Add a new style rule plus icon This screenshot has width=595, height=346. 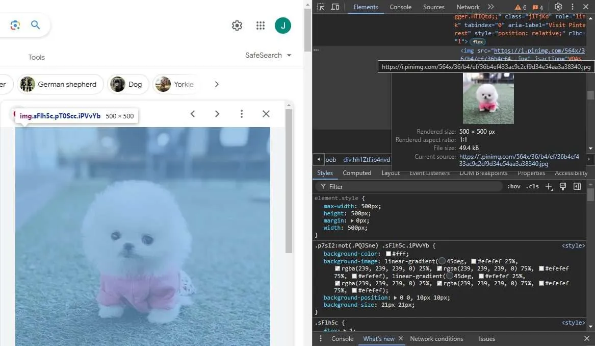(x=549, y=186)
